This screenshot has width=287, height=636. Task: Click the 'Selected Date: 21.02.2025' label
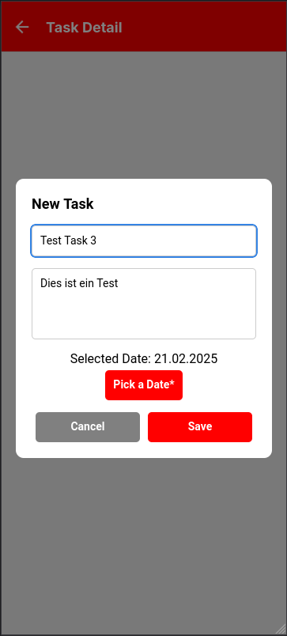[144, 358]
